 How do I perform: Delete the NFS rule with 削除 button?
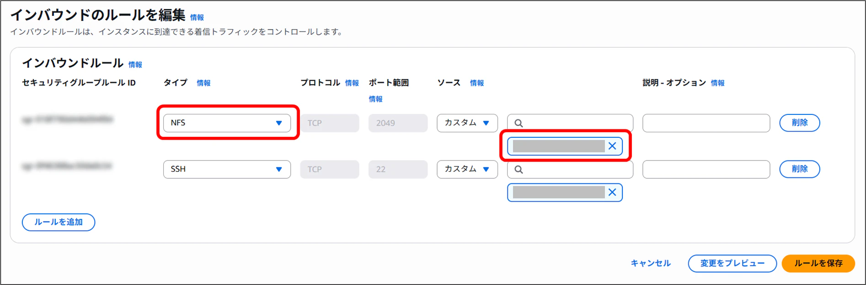[x=800, y=123]
